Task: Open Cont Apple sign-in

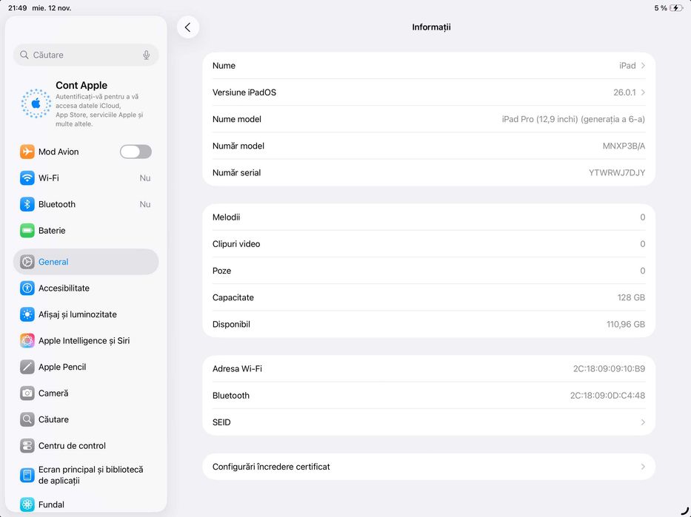Action: coord(86,104)
